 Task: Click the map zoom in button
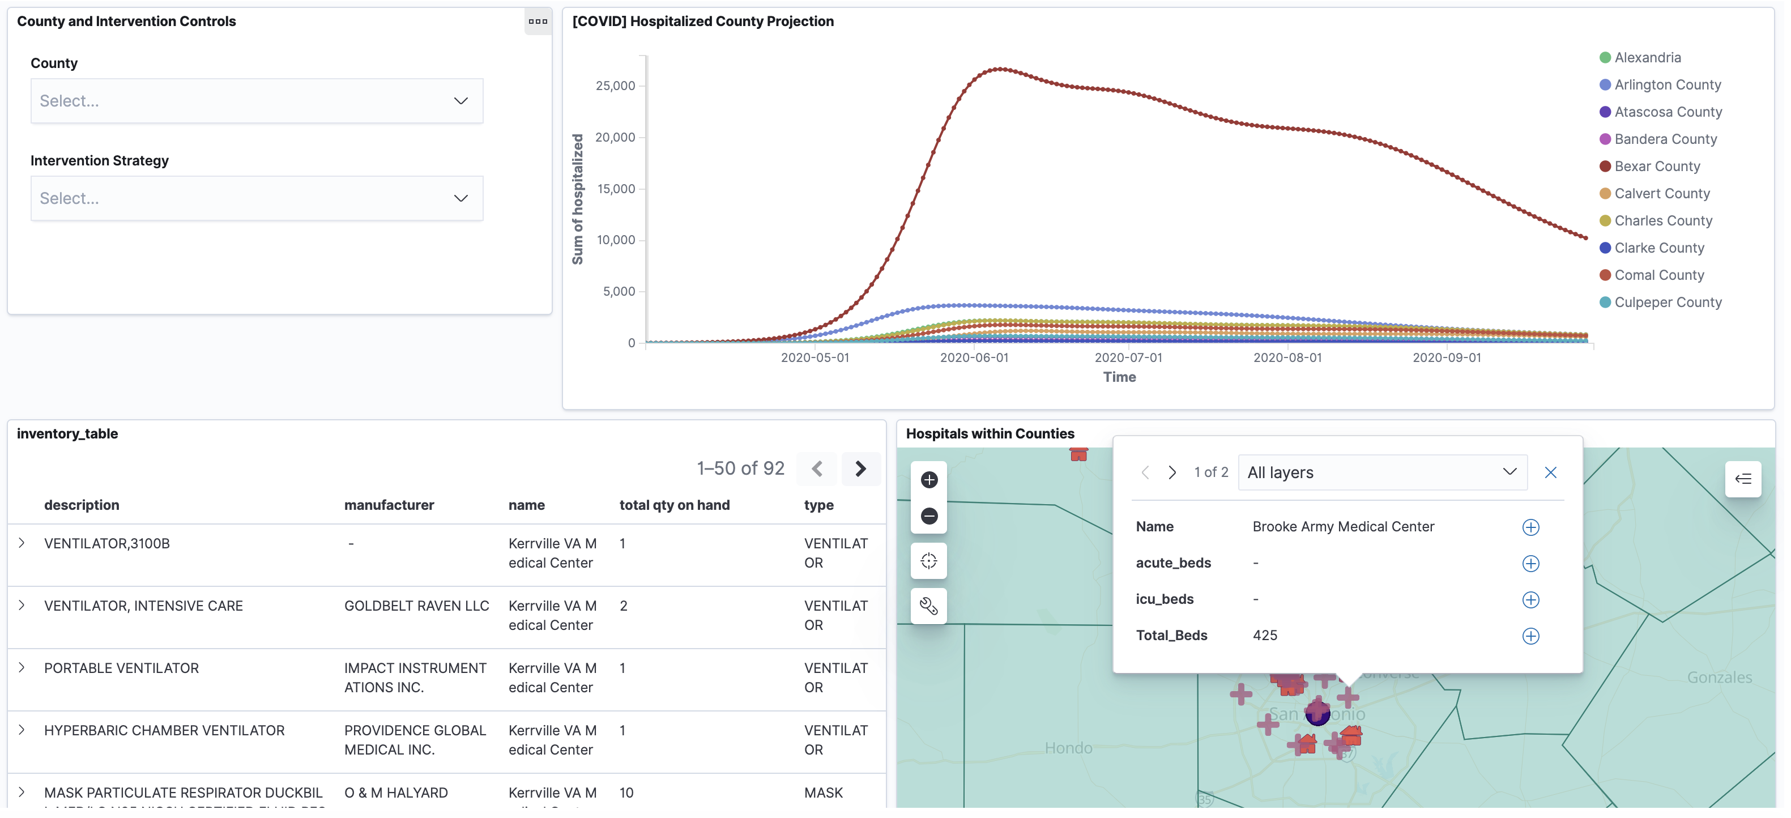929,480
